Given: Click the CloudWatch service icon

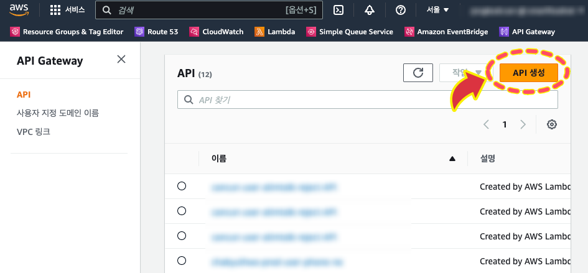Looking at the screenshot, I should 194,32.
